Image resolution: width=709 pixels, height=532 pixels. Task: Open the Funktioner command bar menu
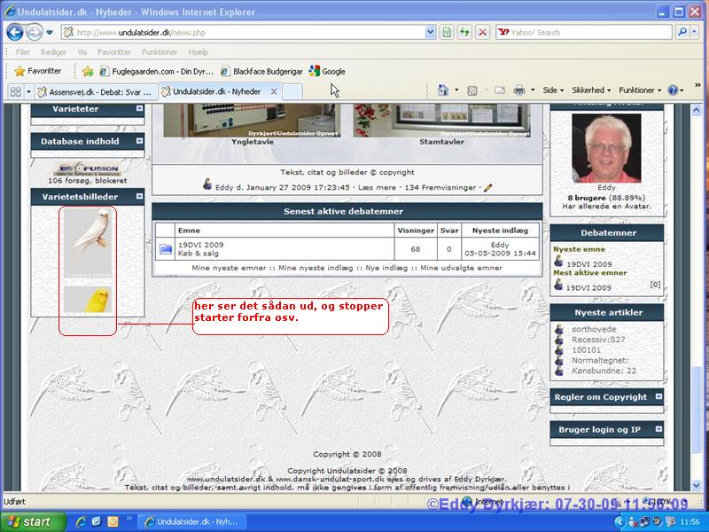(x=640, y=90)
